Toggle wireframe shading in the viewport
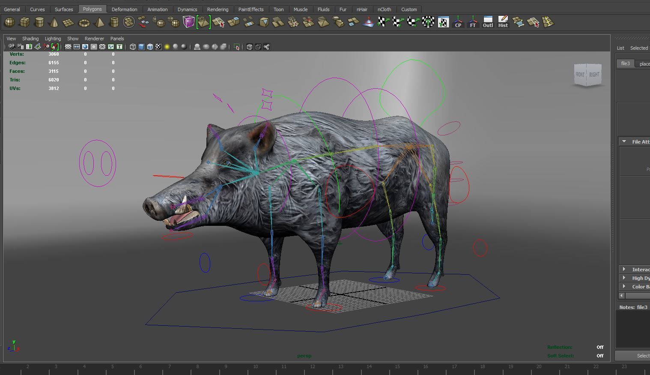650x375 pixels. (133, 47)
